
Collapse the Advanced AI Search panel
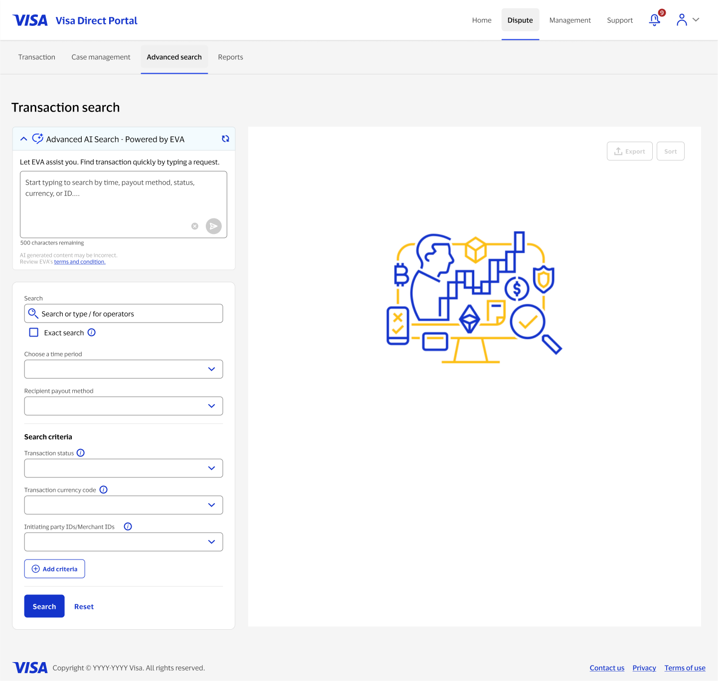point(23,138)
